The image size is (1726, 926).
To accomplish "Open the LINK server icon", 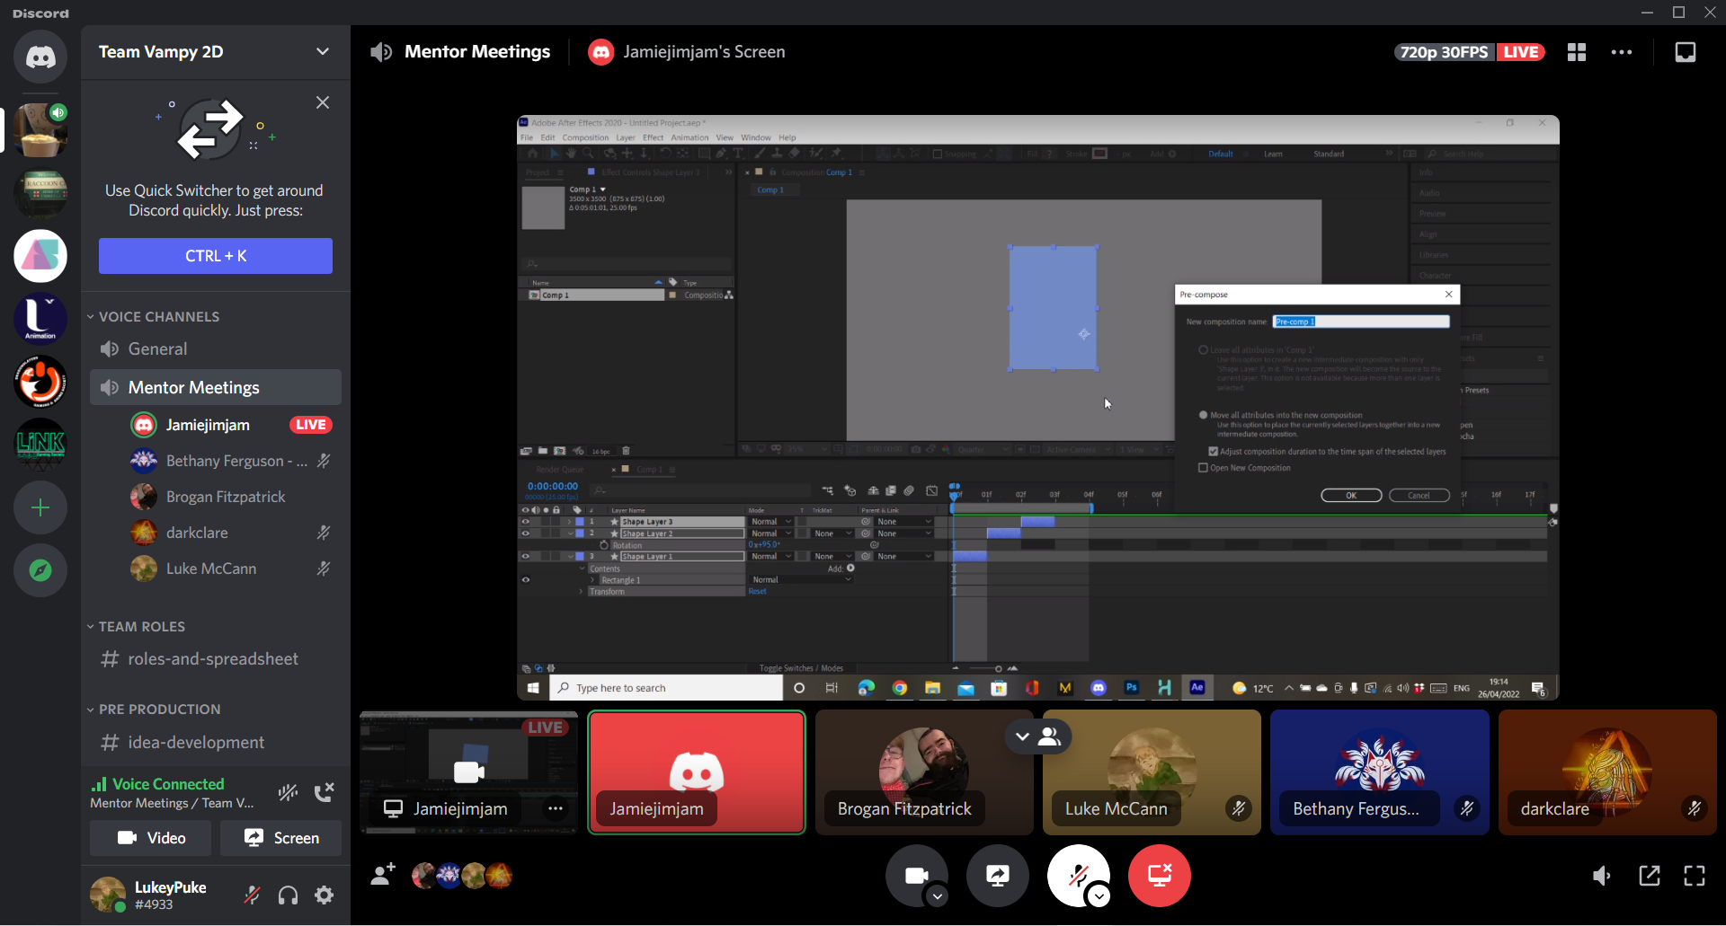I will (40, 445).
